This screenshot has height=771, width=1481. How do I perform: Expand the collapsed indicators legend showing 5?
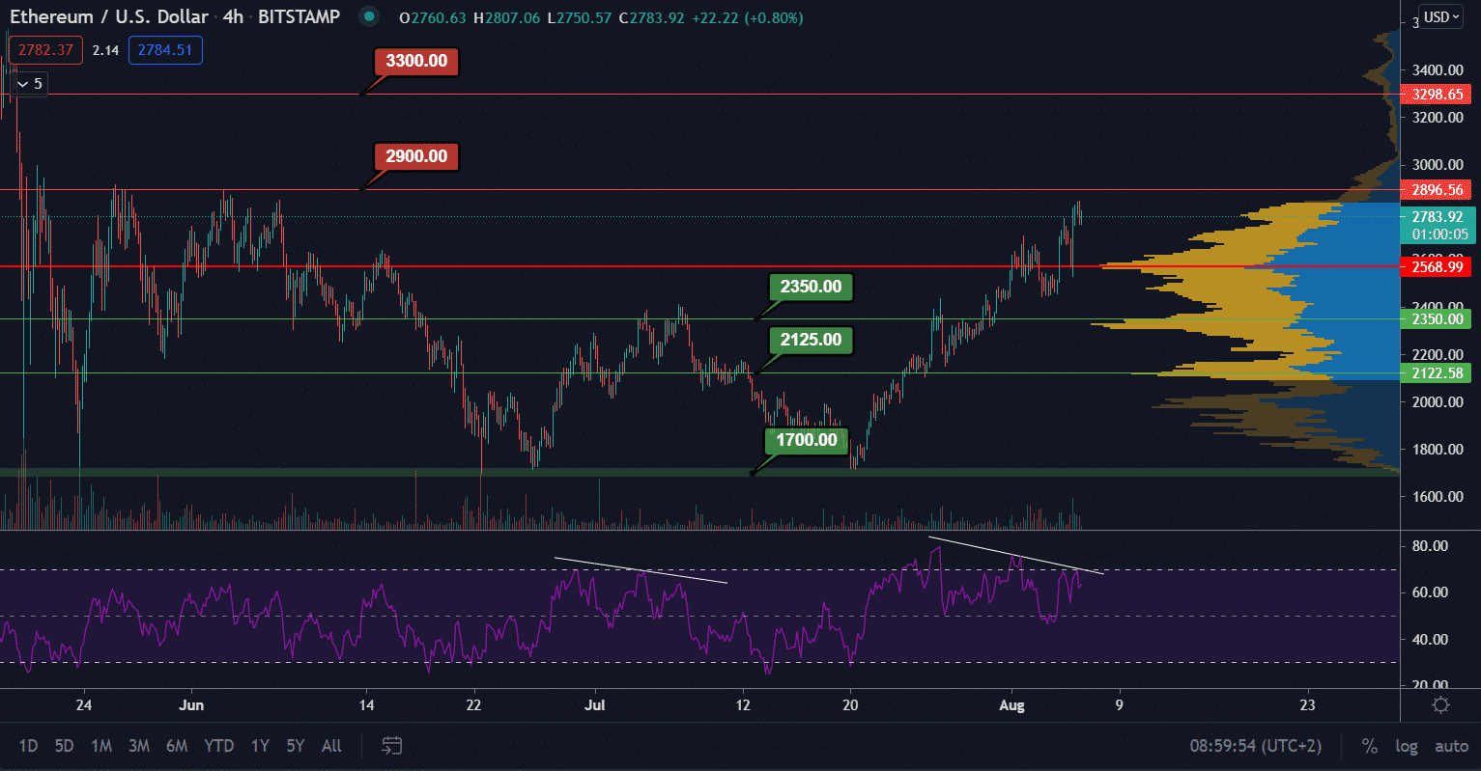tap(29, 84)
